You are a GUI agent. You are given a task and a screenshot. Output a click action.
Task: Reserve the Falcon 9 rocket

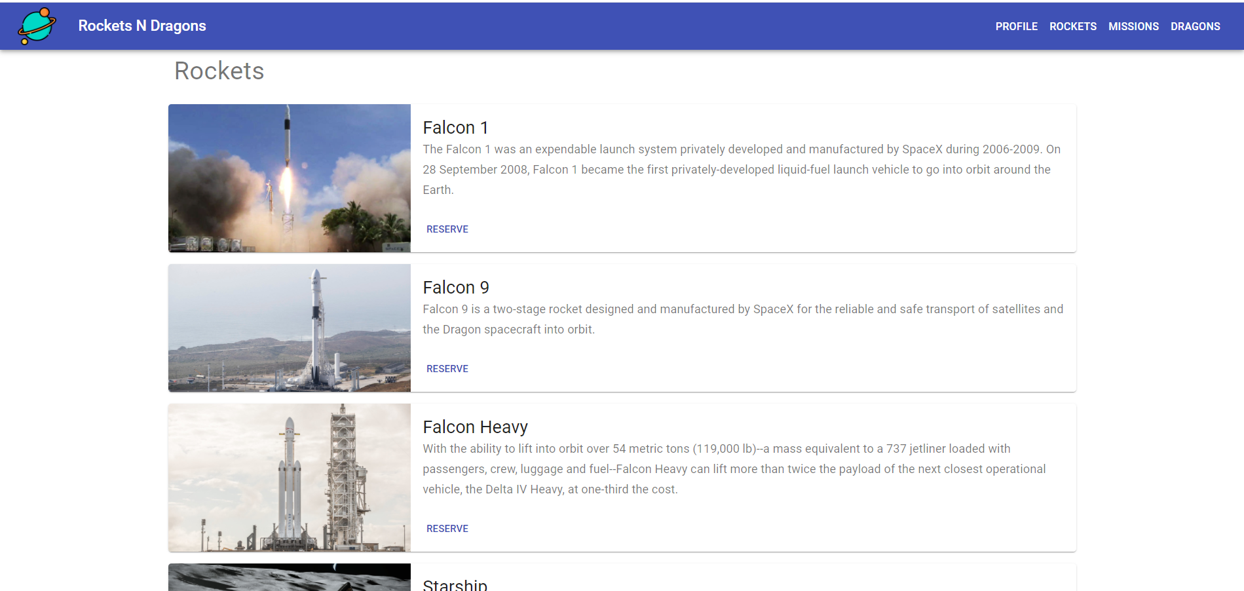coord(447,369)
